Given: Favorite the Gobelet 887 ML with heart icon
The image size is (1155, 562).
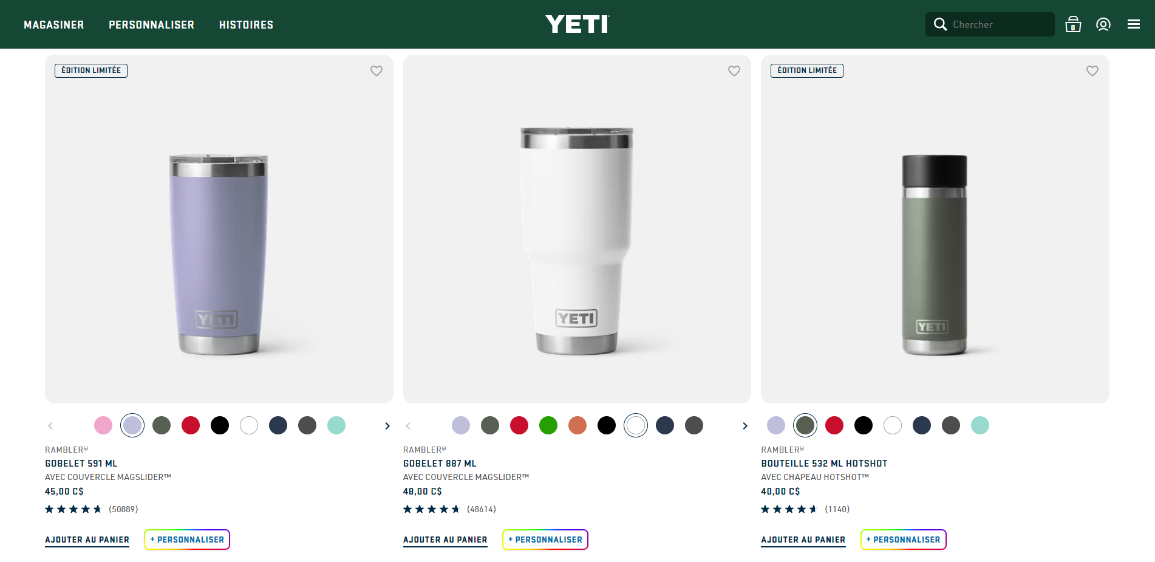Looking at the screenshot, I should click(734, 70).
